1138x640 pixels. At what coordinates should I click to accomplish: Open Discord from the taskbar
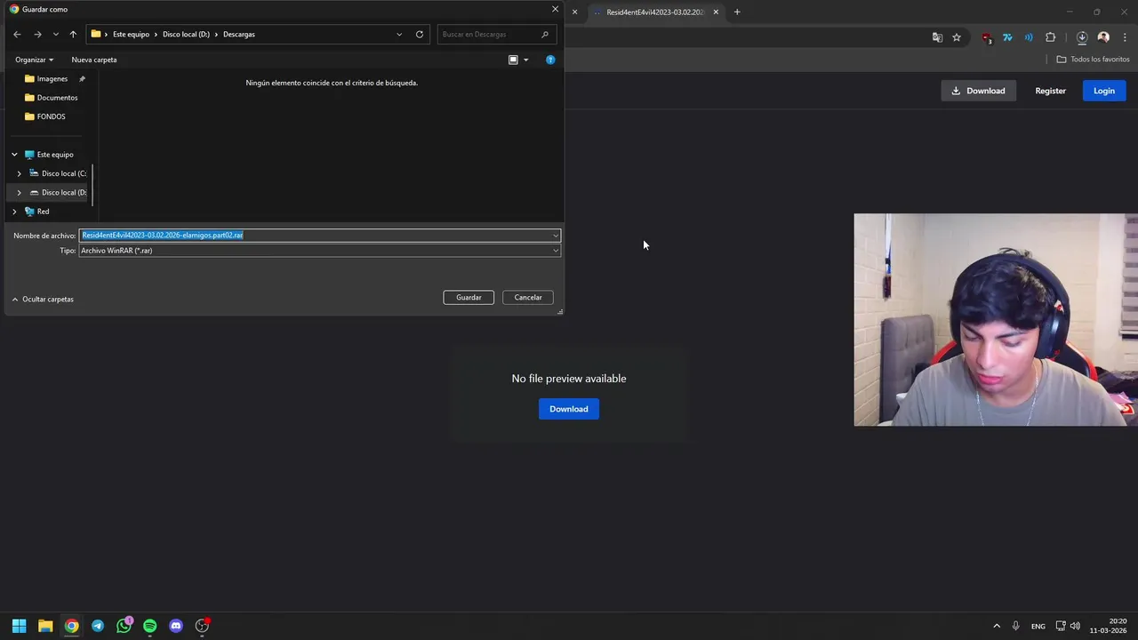coord(176,626)
